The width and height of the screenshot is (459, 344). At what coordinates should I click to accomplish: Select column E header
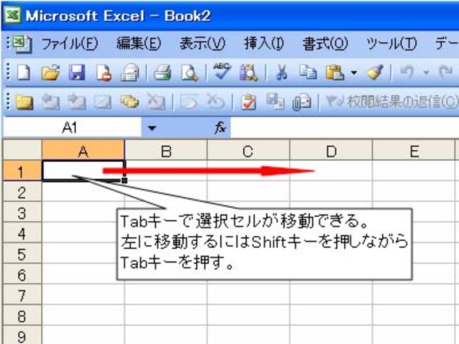(x=414, y=150)
